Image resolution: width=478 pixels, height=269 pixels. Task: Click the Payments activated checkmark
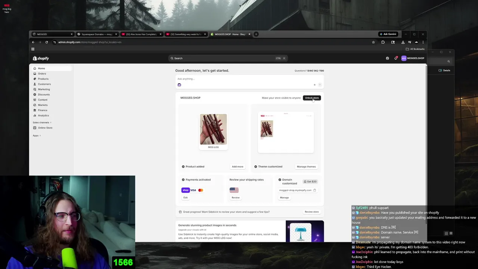point(183,180)
